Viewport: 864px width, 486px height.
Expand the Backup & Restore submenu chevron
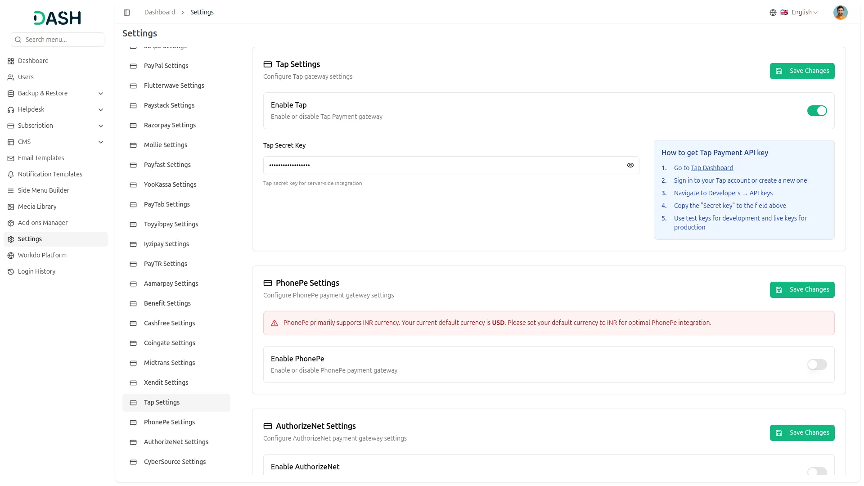(x=101, y=94)
